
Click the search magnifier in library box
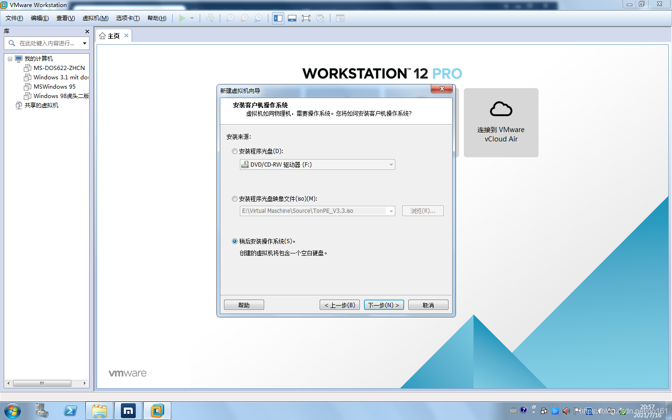[12, 43]
